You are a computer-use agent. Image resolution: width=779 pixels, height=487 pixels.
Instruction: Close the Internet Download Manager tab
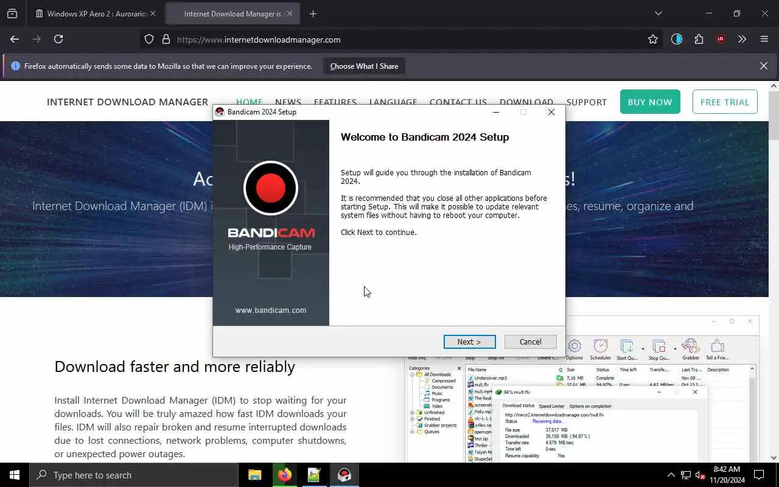(290, 13)
